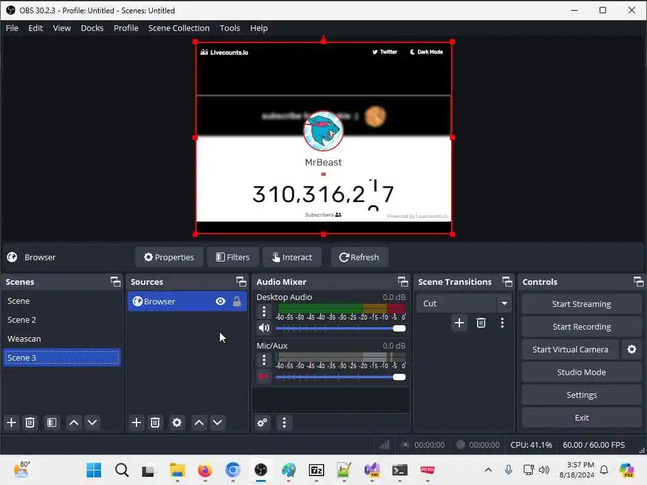Expand the Cut transition dropdown
This screenshot has height=485, width=647.
pyautogui.click(x=504, y=304)
